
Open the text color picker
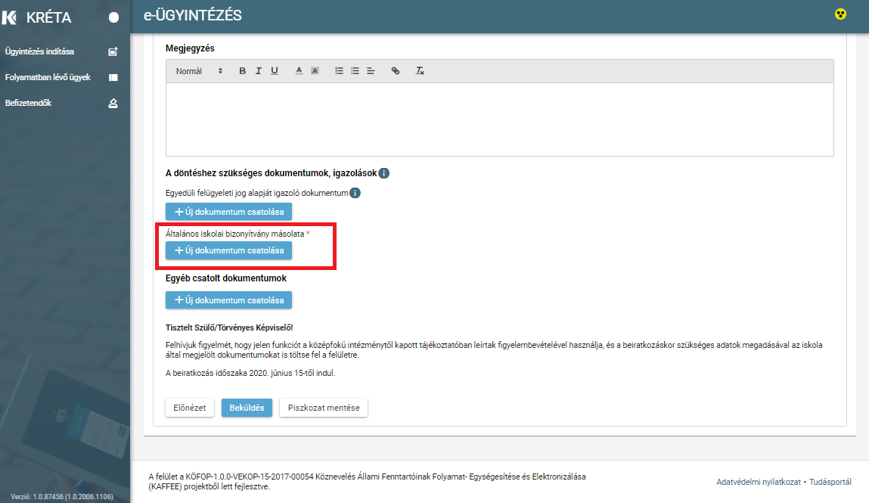299,71
